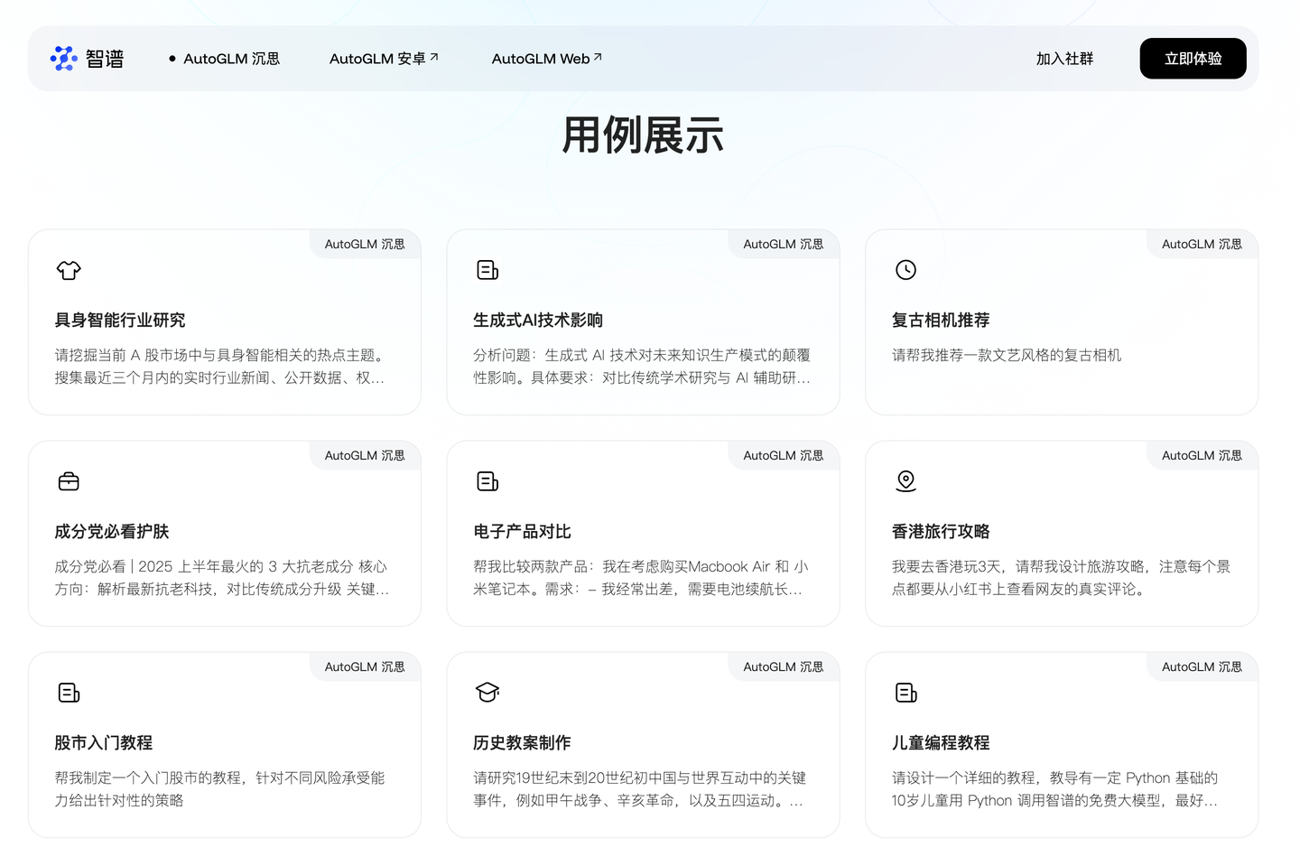Click the document icon on 生成式AI技术影响 card

pyautogui.click(x=487, y=269)
